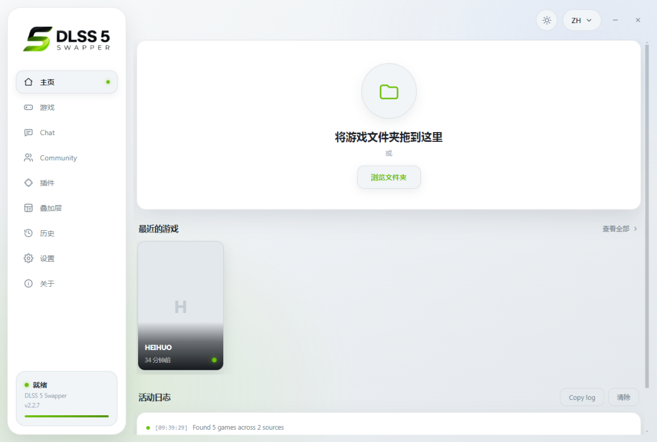Open the Chat page label
This screenshot has height=442, width=657.
coord(47,133)
